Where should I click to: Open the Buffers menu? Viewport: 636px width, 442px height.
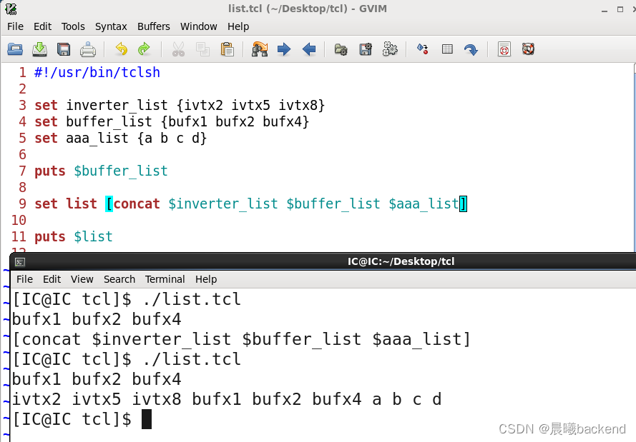(154, 26)
